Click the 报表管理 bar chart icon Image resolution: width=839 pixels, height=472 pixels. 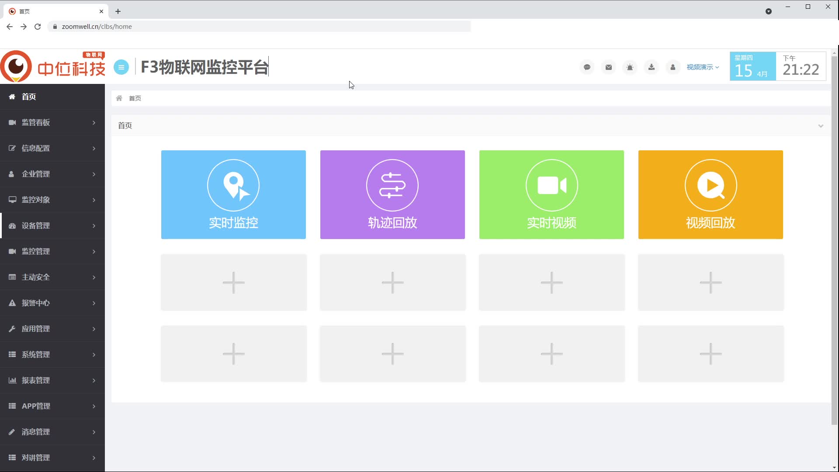(x=12, y=380)
